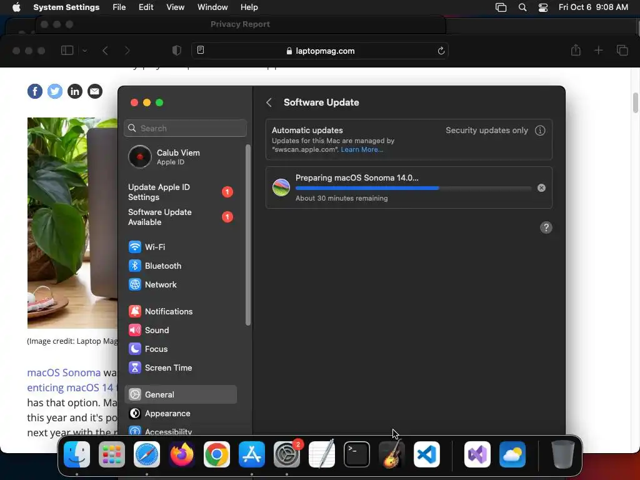Open Control Center in menu bar
The height and width of the screenshot is (480, 640).
point(543,7)
